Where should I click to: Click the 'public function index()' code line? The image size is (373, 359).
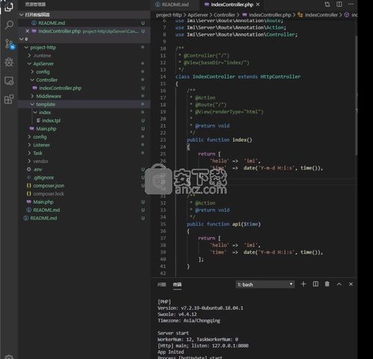click(x=219, y=140)
